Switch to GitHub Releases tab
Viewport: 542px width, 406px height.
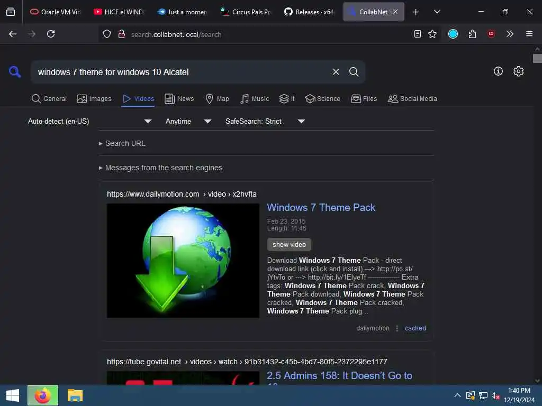[309, 12]
